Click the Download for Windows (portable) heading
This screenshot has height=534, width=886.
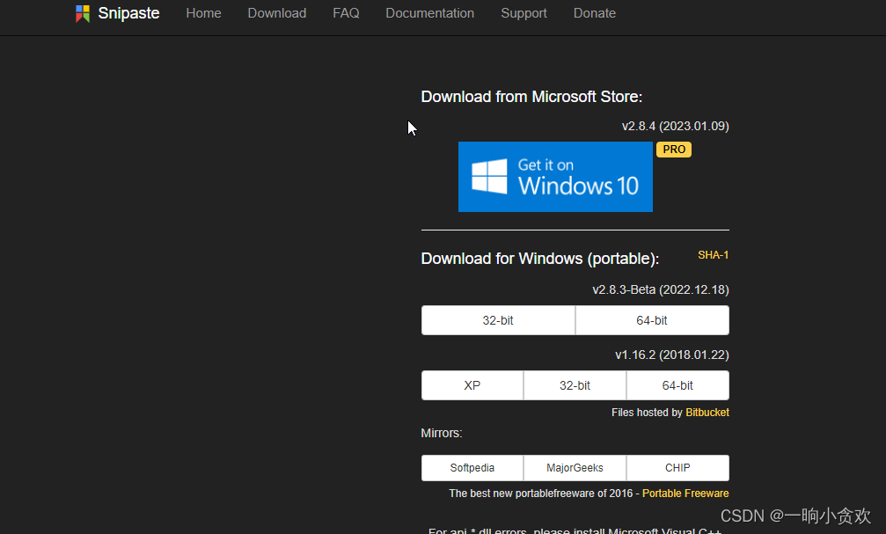pos(540,259)
